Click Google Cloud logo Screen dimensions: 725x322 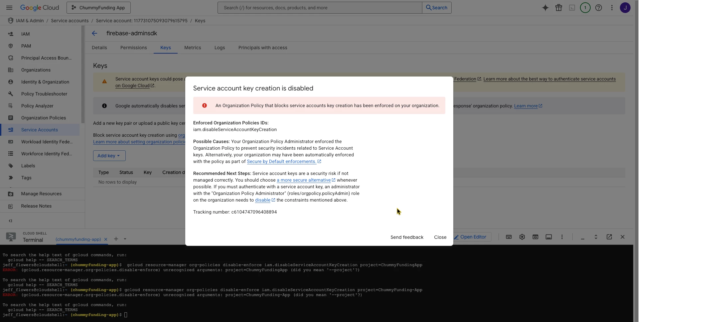(x=40, y=8)
